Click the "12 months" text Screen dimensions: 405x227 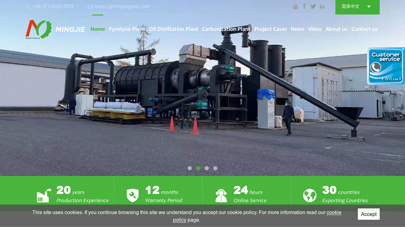point(161,191)
